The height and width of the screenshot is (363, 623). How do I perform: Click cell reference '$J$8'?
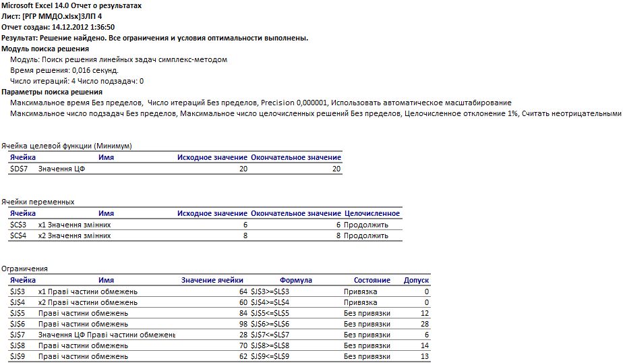[18, 345]
